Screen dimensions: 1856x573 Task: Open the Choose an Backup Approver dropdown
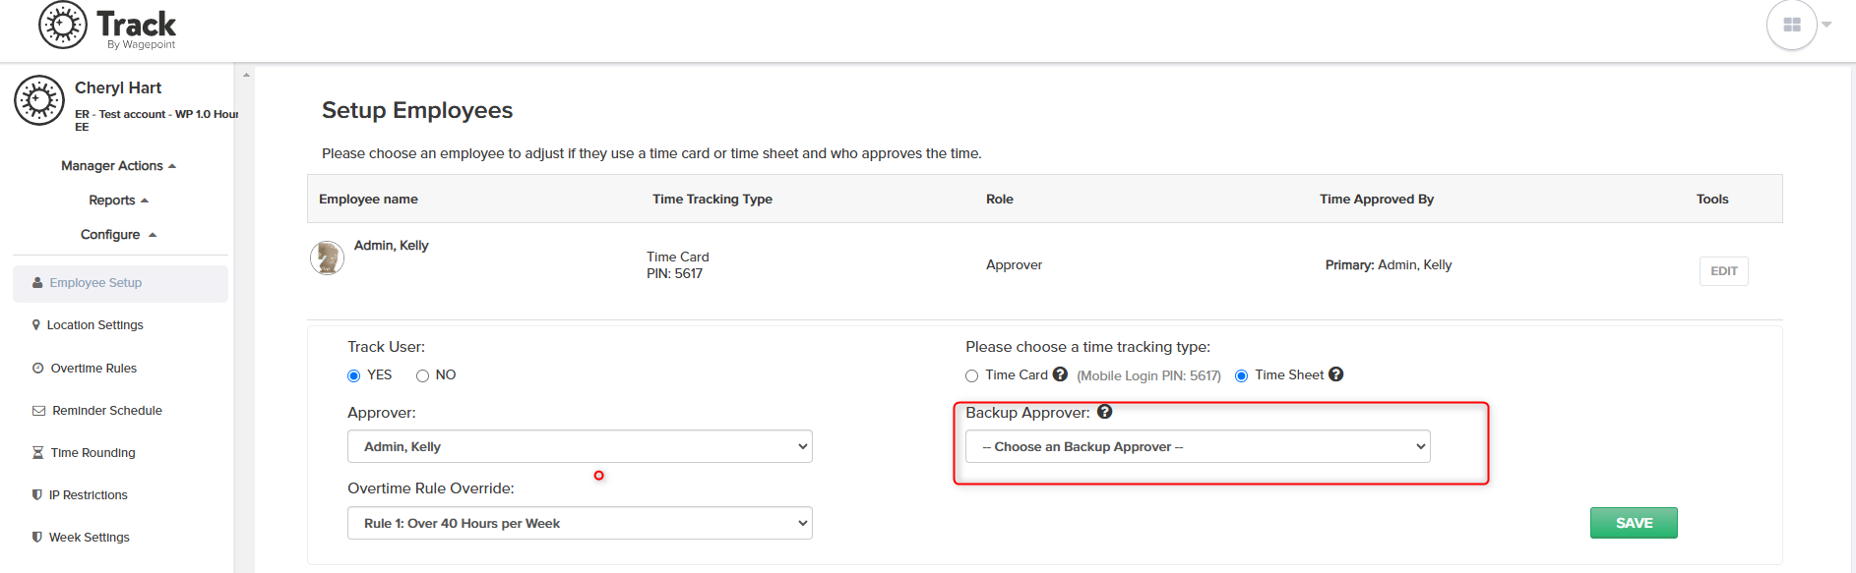coord(1198,446)
